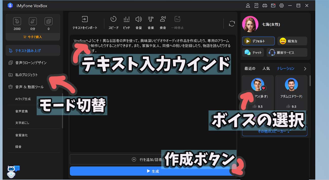Open AIラップ生成 tool
Screen dimensions: 329x180
[23, 99]
